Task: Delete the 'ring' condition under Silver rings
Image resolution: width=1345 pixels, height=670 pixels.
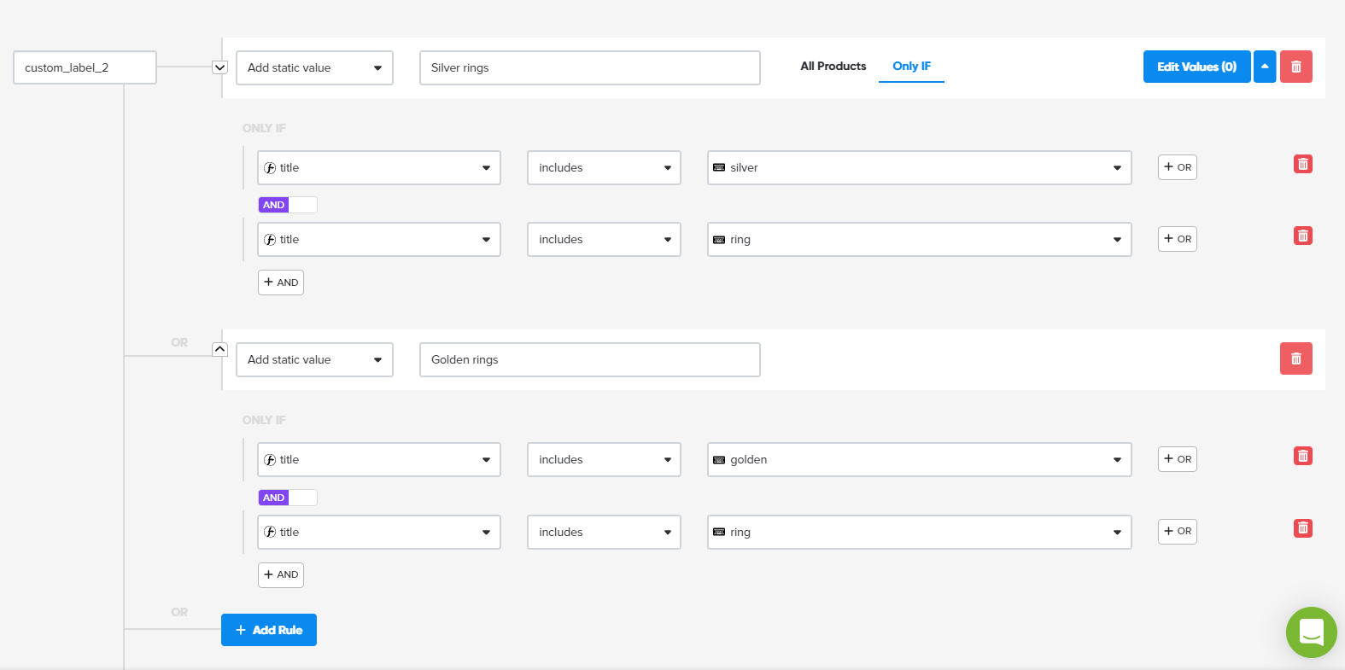Action: pyautogui.click(x=1302, y=236)
